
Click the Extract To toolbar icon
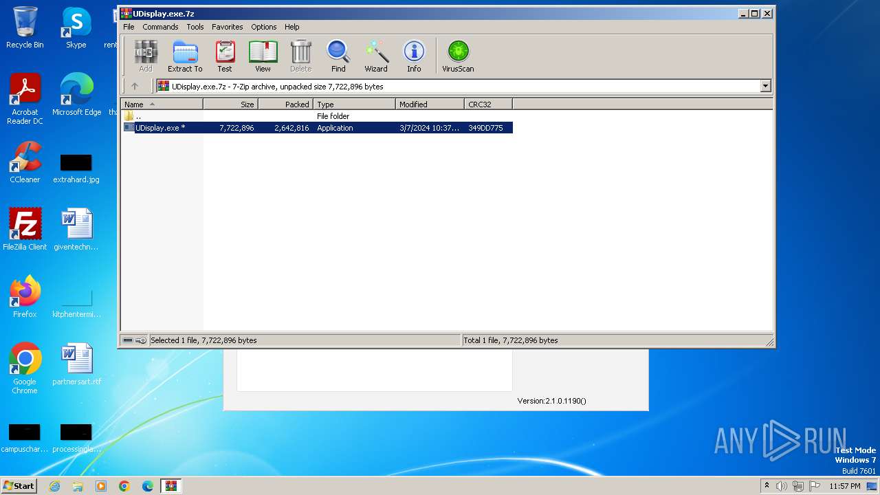(x=185, y=56)
